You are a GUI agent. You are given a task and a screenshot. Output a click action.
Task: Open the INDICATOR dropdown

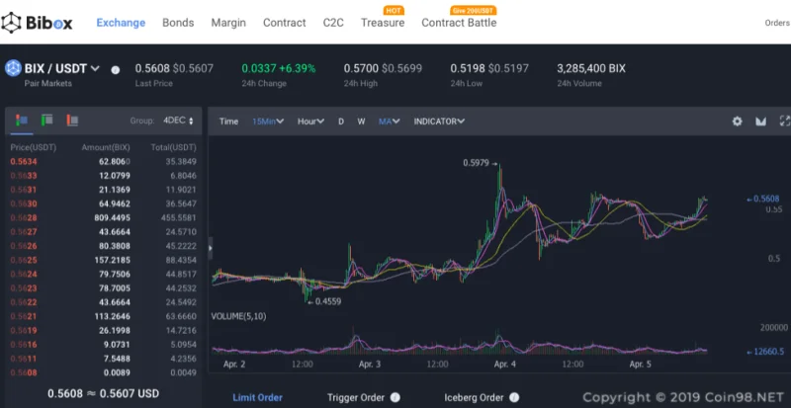(439, 122)
